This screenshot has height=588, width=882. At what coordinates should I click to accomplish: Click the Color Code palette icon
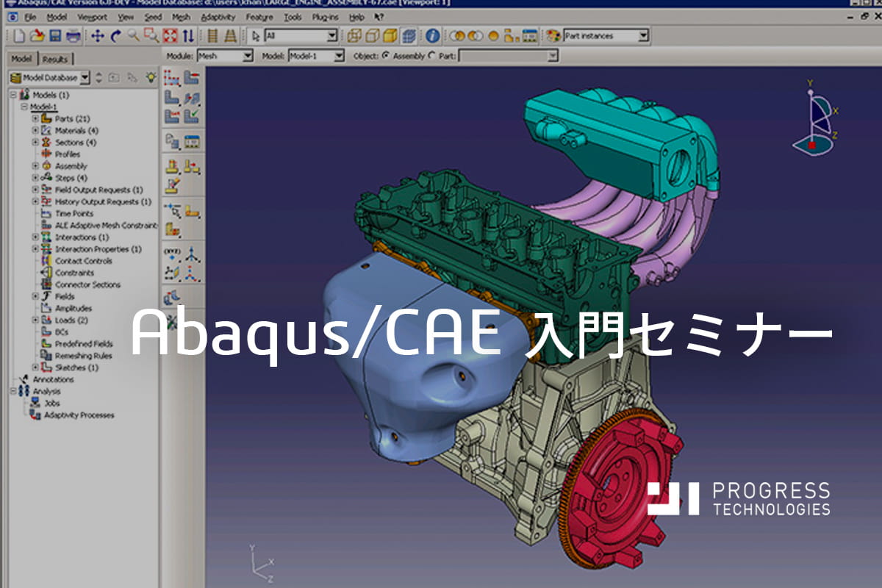coord(553,35)
